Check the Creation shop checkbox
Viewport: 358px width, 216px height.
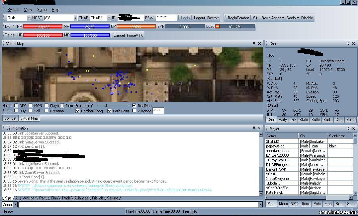tap(46, 111)
